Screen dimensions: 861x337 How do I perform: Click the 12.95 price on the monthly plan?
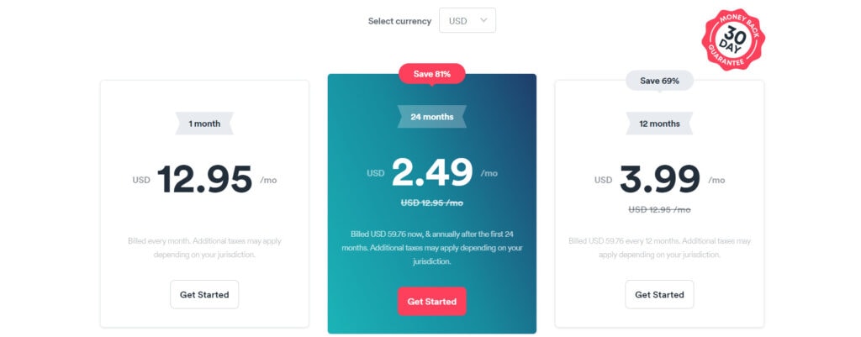click(205, 180)
